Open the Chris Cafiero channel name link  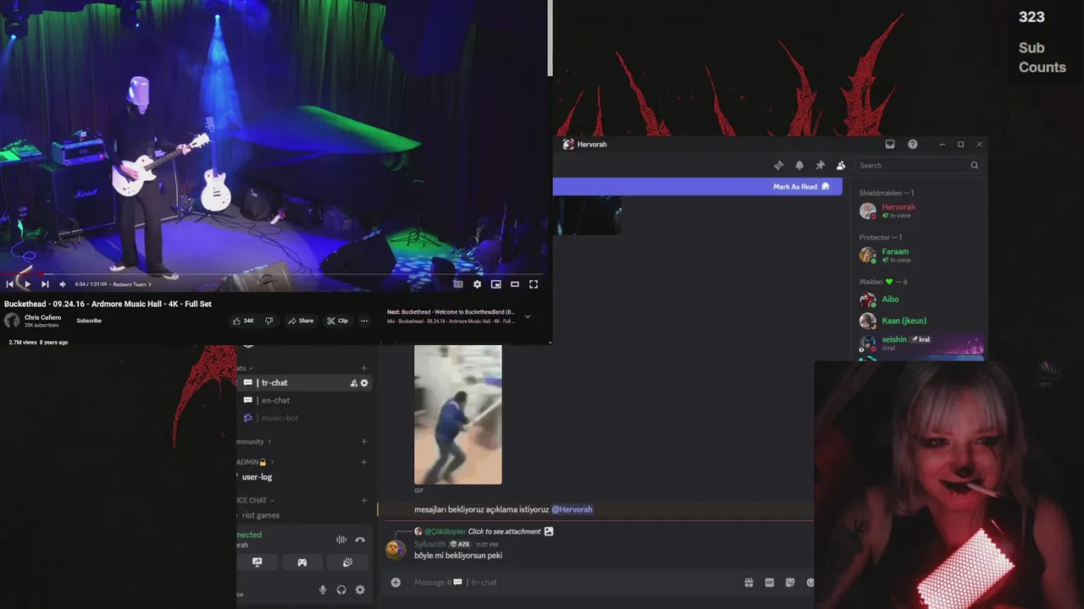(x=42, y=317)
